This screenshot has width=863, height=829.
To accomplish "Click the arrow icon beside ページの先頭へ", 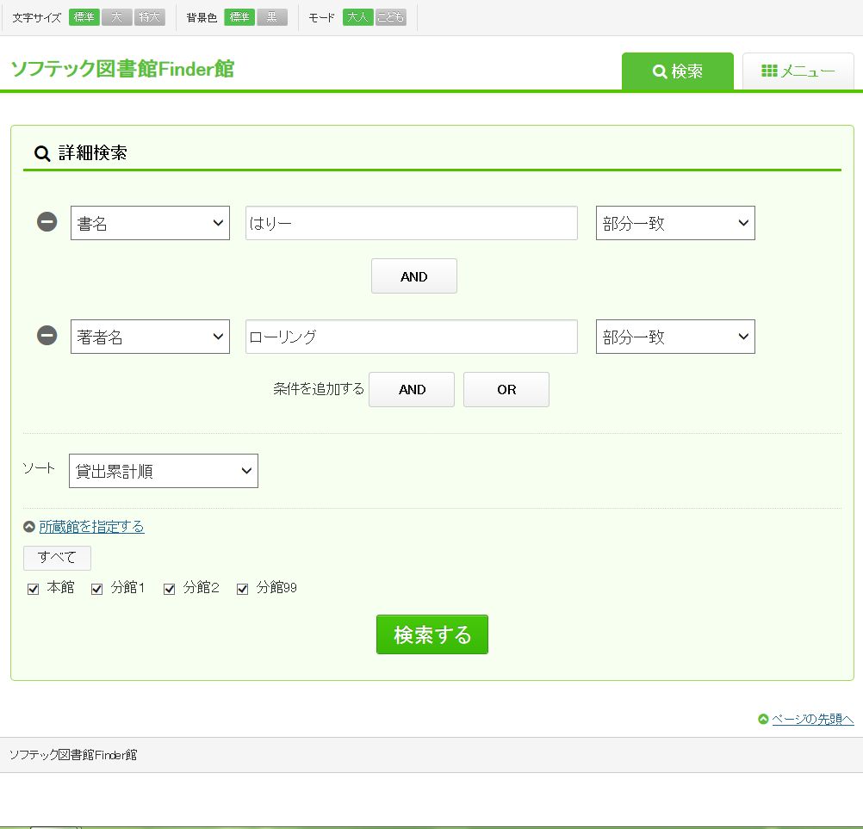I will [x=763, y=720].
